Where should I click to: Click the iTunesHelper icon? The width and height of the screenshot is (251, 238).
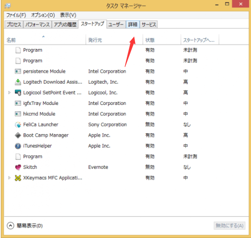(x=18, y=146)
